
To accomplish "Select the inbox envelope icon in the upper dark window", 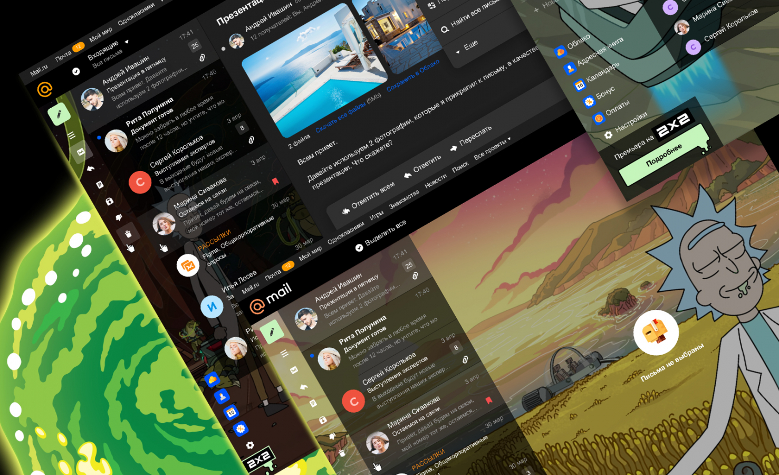I will [81, 152].
